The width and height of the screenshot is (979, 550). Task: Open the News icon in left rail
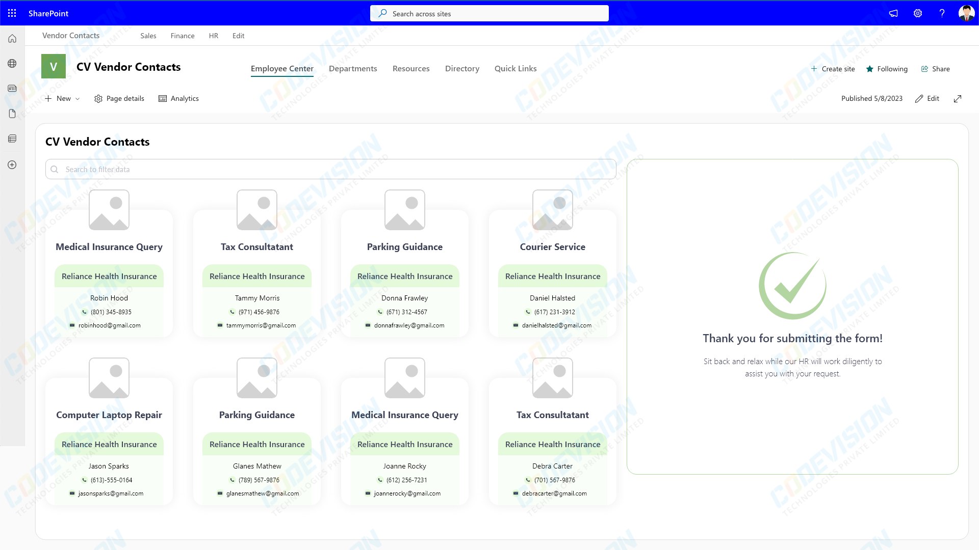(12, 89)
